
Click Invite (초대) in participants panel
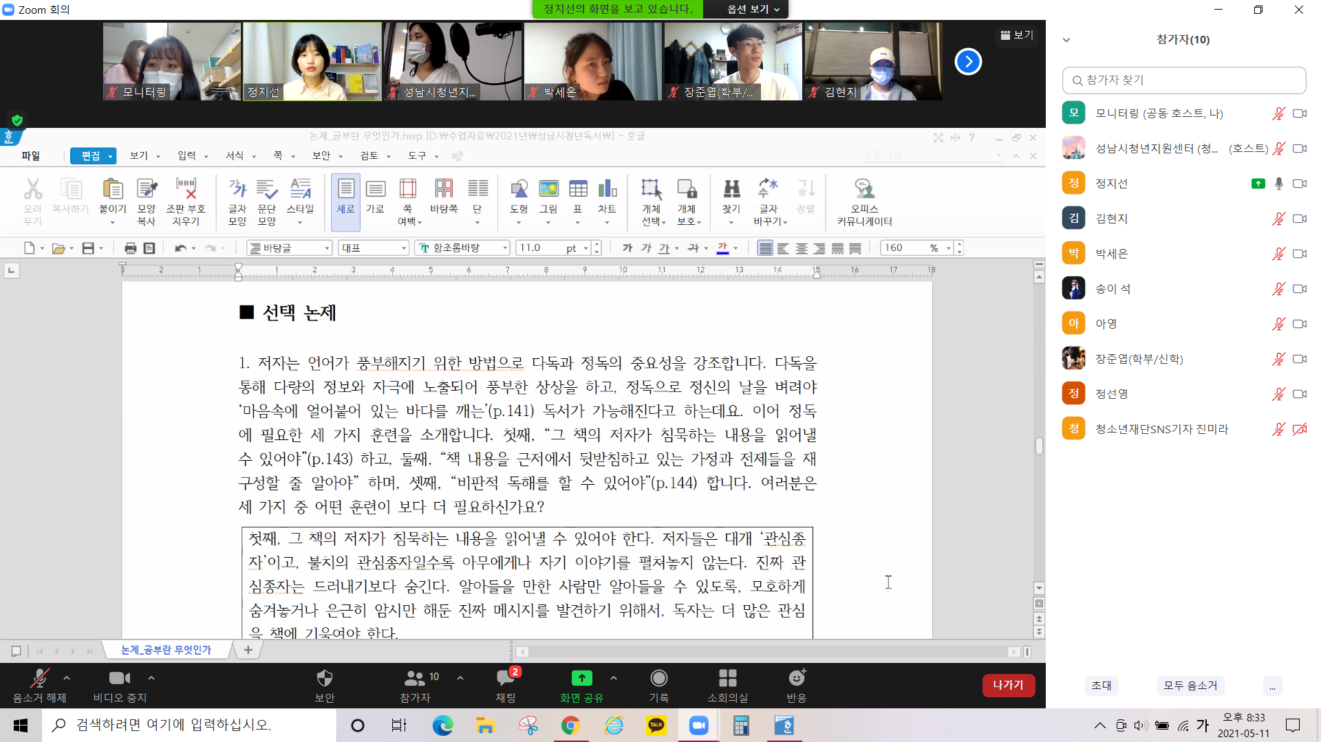tap(1102, 686)
